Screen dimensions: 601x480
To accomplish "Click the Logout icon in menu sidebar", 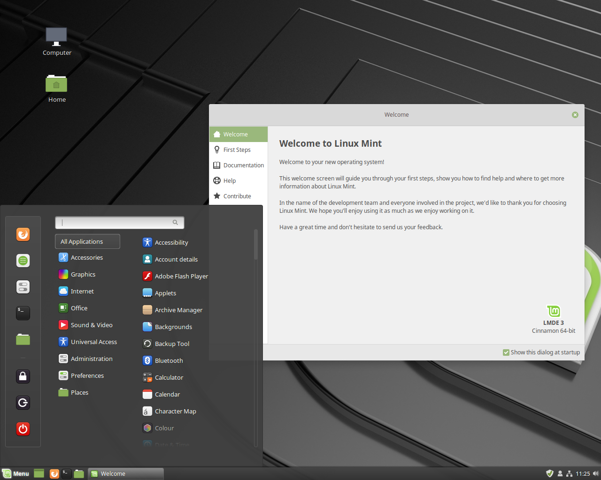I will pyautogui.click(x=23, y=403).
